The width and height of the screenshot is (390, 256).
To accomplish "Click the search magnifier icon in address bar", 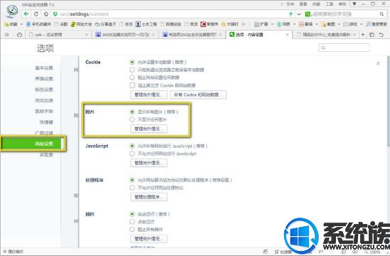I will tap(381, 14).
